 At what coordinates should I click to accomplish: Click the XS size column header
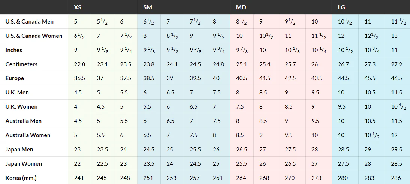(x=78, y=7)
